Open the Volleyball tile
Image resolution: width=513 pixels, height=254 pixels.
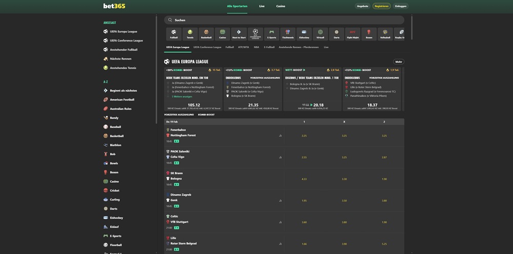click(385, 34)
